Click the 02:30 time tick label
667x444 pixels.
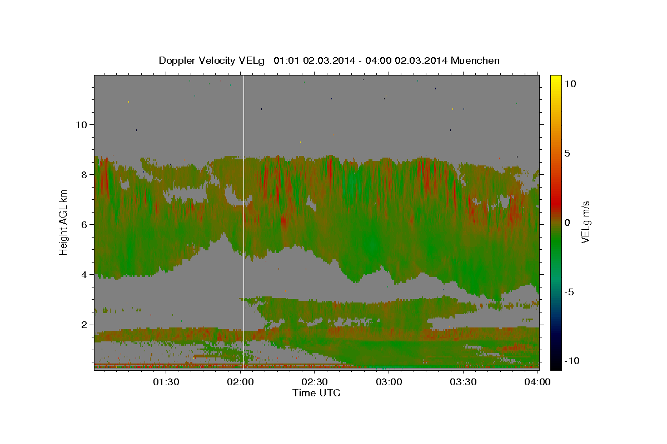315,382
